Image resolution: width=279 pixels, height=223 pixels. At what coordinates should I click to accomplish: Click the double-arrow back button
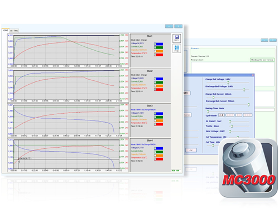pos(191,150)
